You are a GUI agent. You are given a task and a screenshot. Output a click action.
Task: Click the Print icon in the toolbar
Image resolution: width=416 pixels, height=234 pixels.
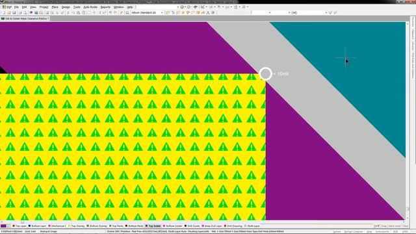(x=20, y=13)
